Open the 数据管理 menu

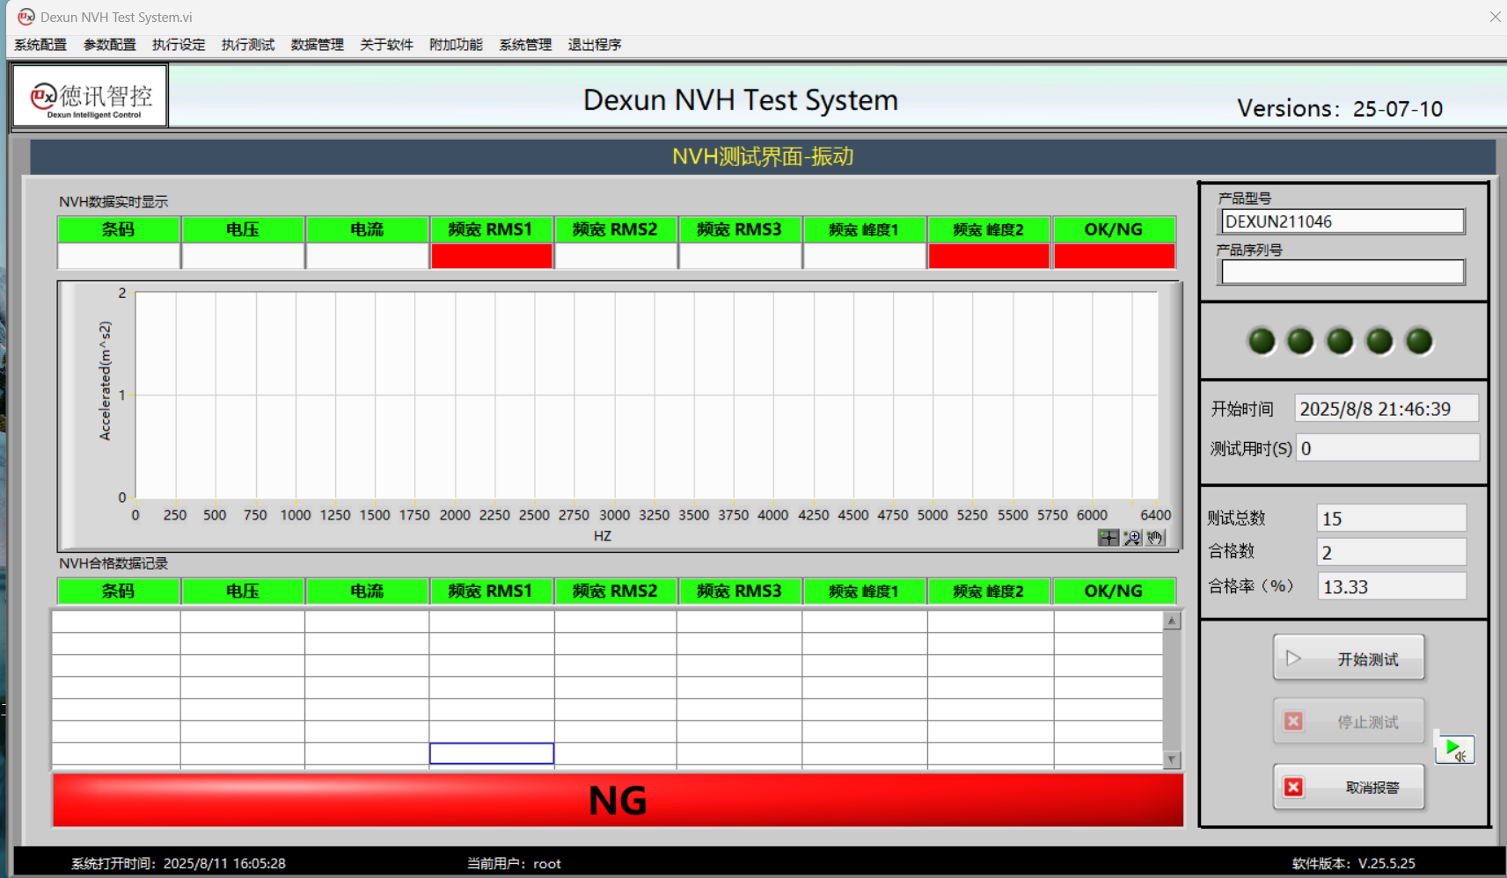[318, 45]
